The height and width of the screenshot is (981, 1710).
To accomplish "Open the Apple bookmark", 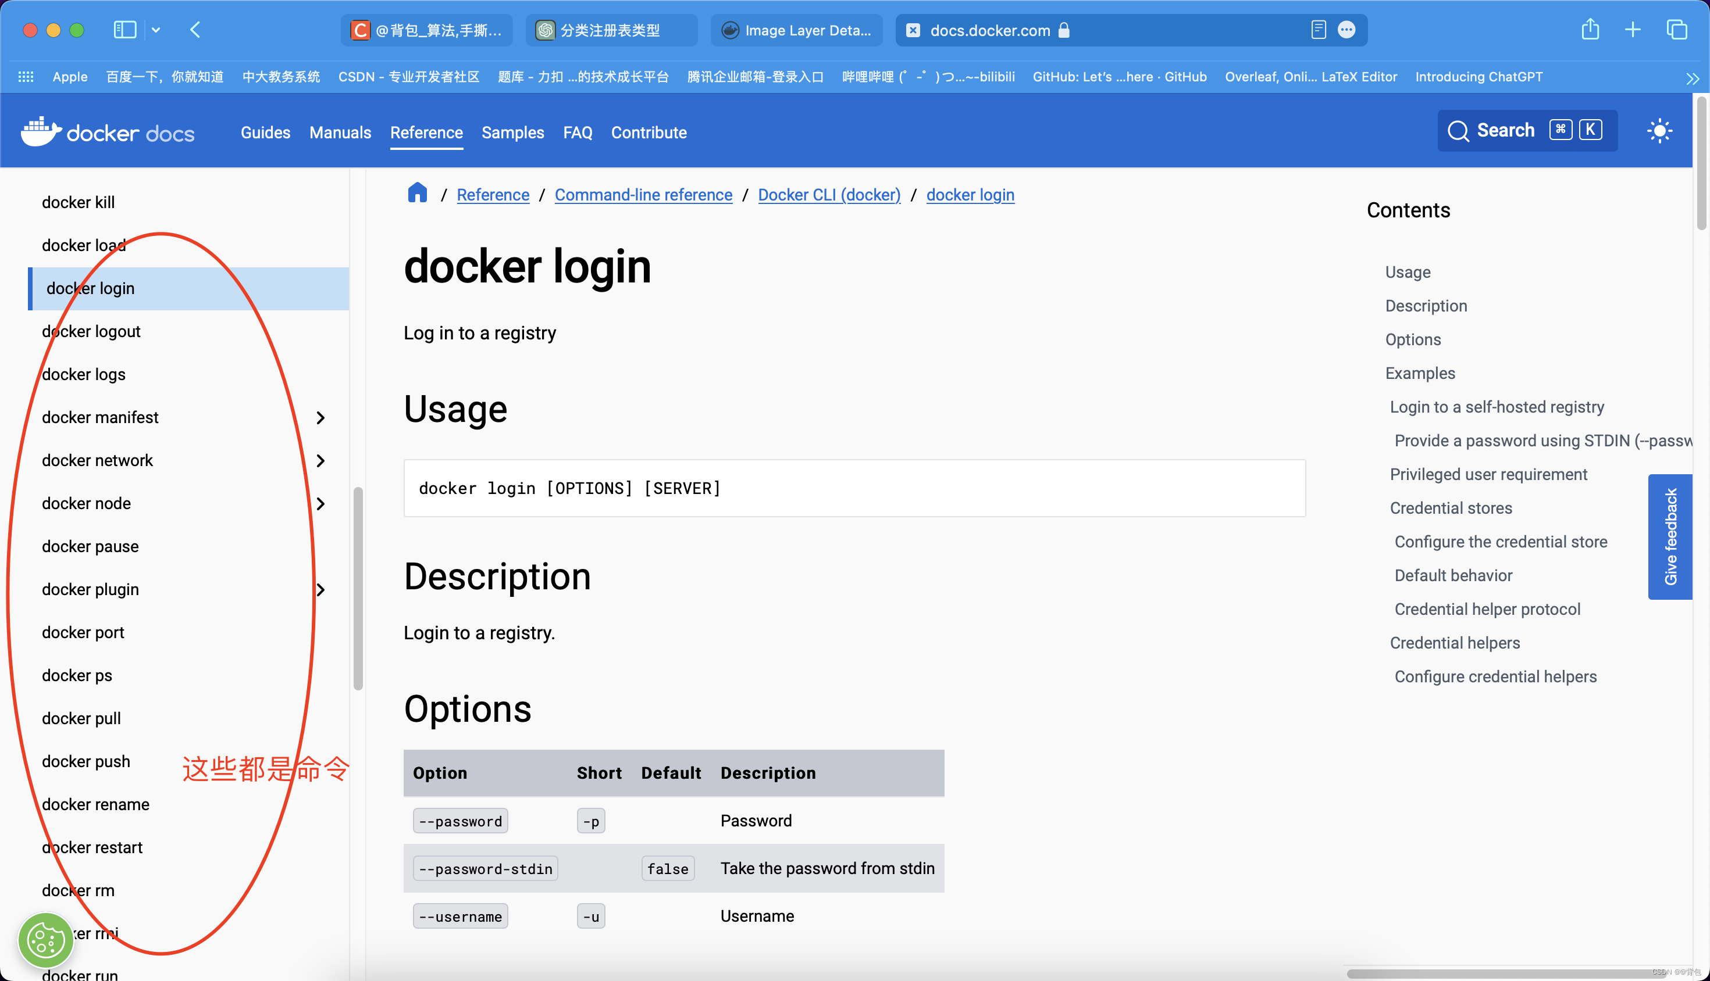I will coord(70,77).
